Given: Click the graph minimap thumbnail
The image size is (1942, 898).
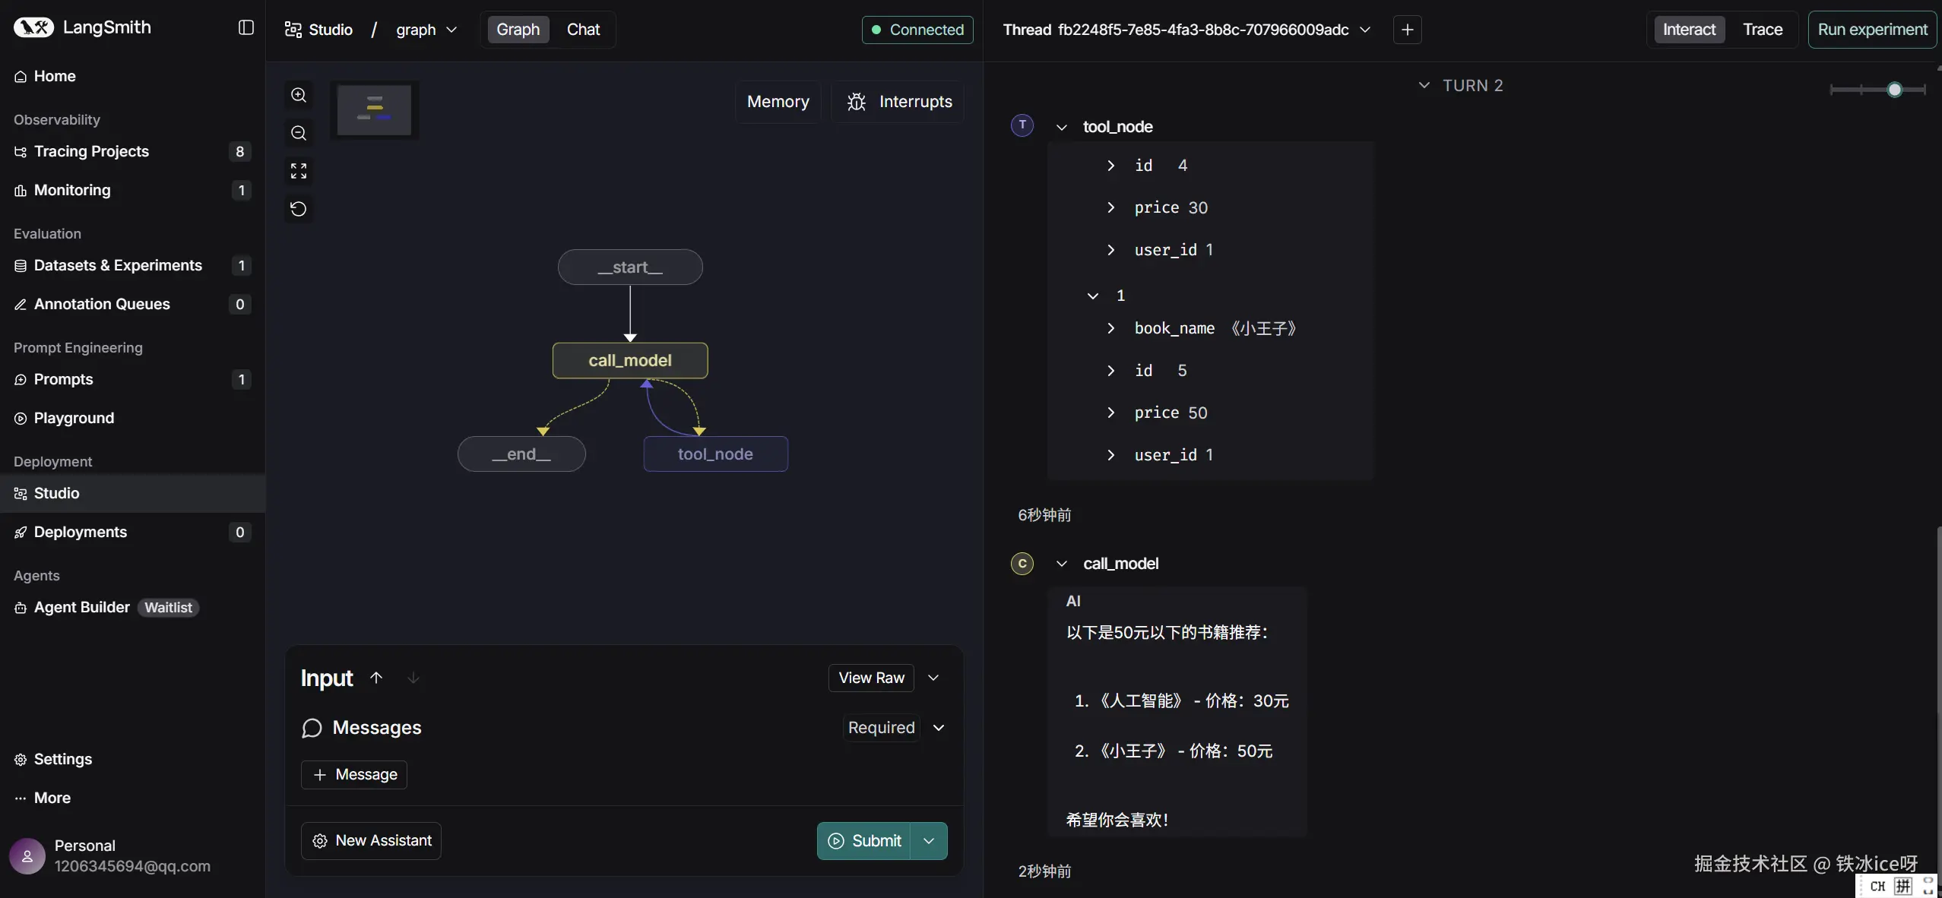Looking at the screenshot, I should point(374,110).
